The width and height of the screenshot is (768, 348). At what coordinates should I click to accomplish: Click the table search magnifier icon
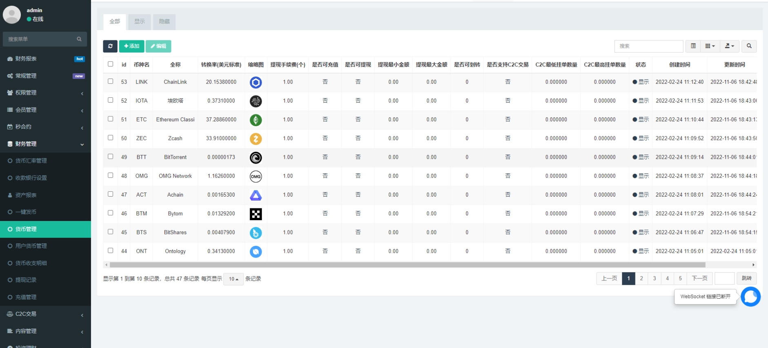click(749, 46)
